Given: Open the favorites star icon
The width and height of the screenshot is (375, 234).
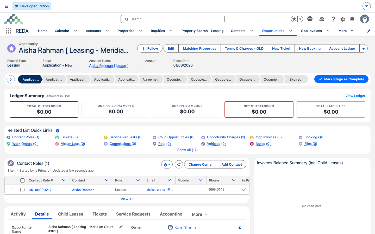Looking at the screenshot, I should point(294,19).
